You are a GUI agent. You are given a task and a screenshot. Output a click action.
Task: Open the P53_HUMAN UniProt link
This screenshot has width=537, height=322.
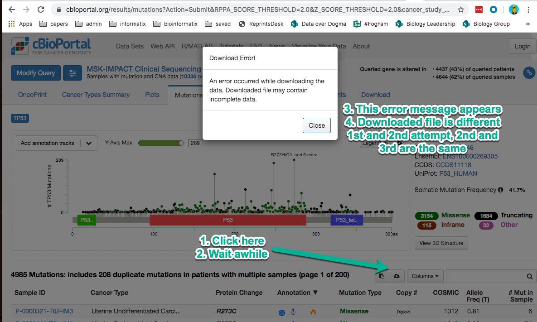[x=458, y=173]
